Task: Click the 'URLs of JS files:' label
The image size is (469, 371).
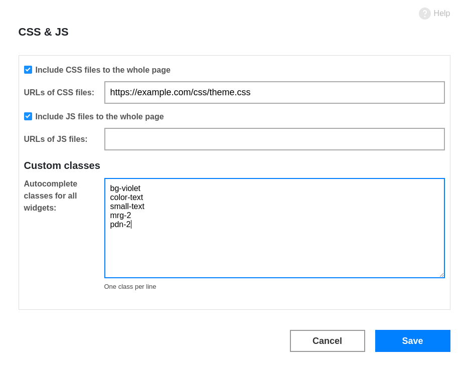Action: coord(56,139)
